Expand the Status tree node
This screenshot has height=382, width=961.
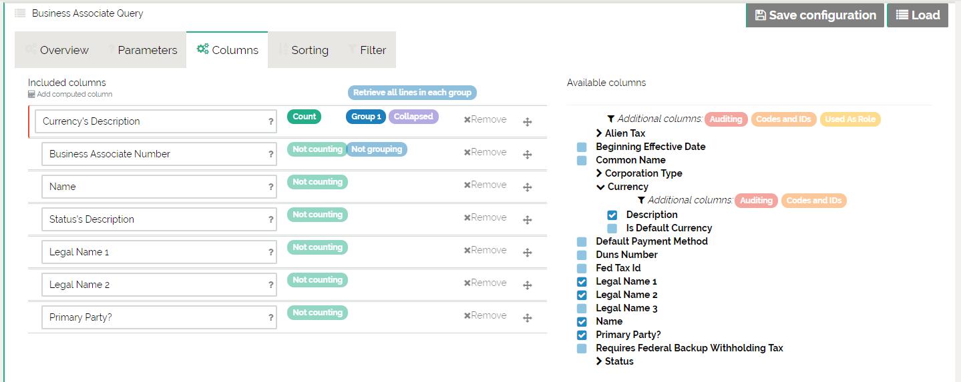point(599,361)
